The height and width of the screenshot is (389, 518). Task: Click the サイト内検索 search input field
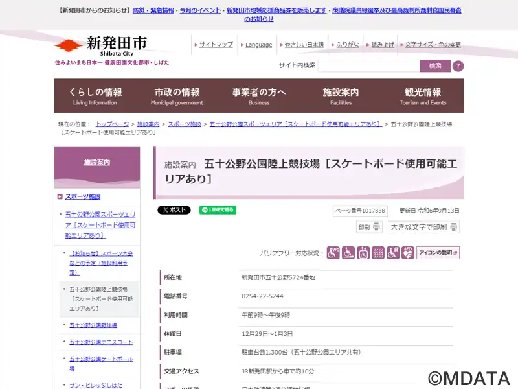pos(368,66)
